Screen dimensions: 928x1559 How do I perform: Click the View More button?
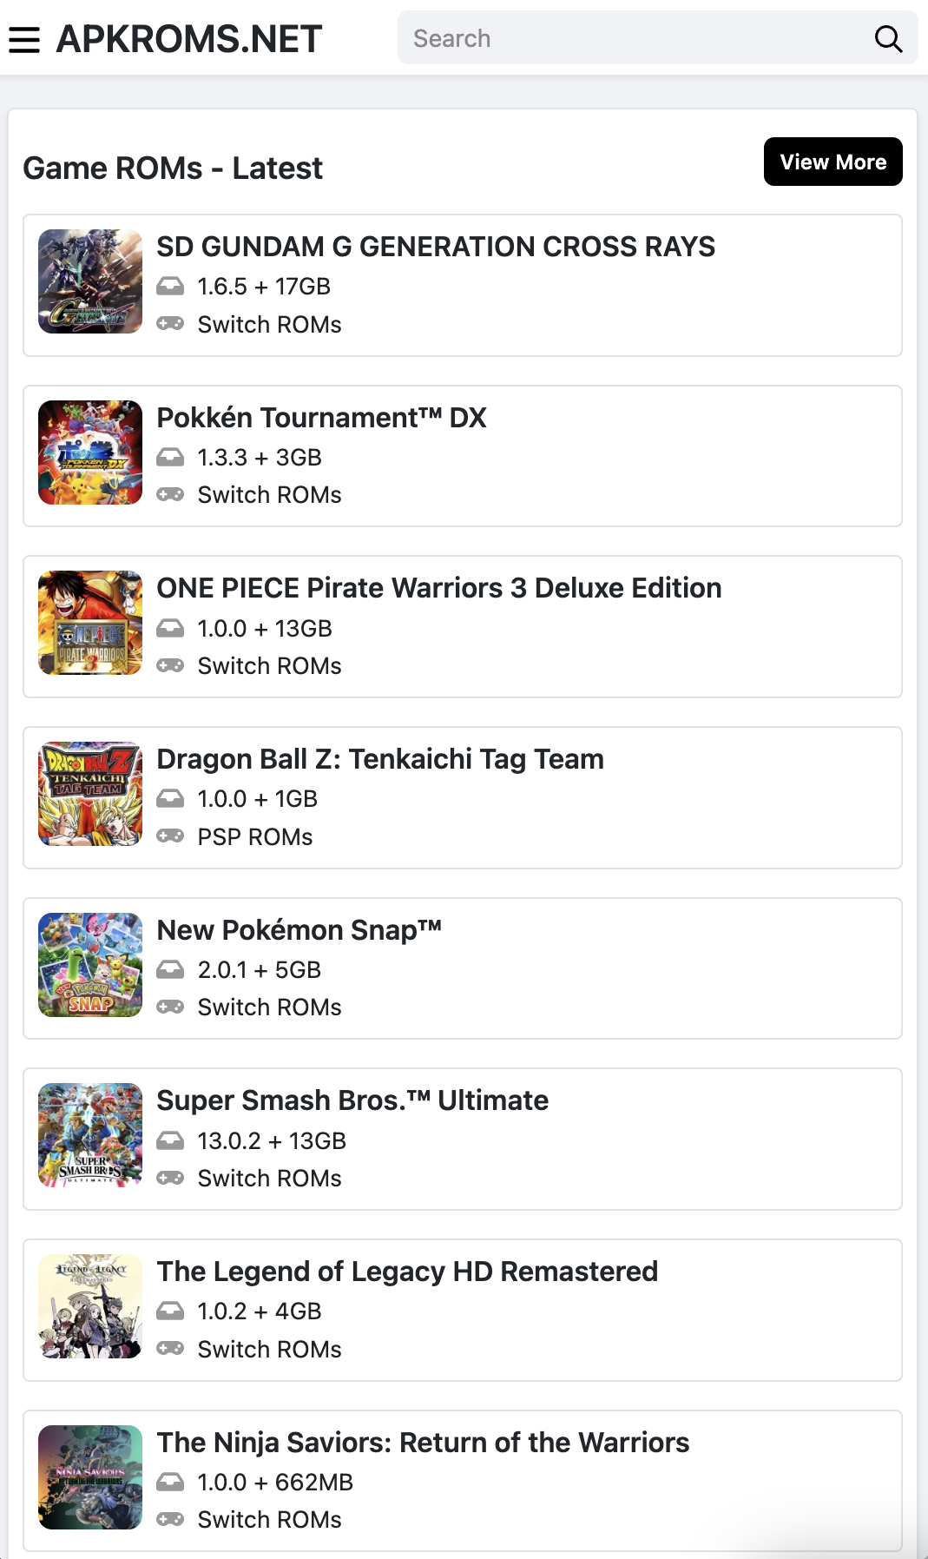[833, 162]
